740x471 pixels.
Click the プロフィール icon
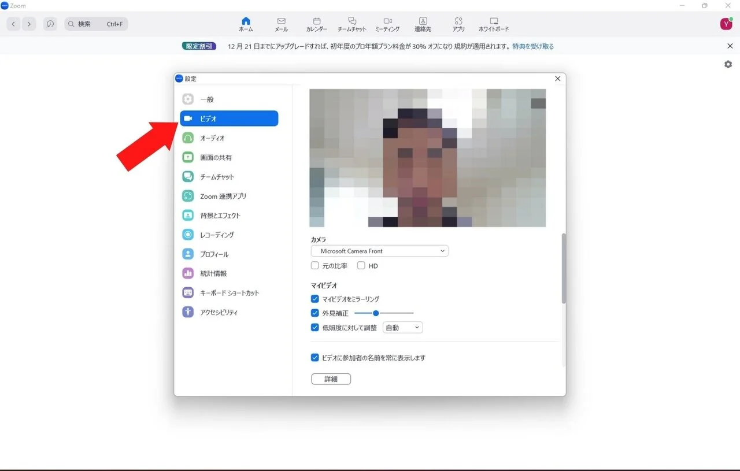(x=188, y=254)
